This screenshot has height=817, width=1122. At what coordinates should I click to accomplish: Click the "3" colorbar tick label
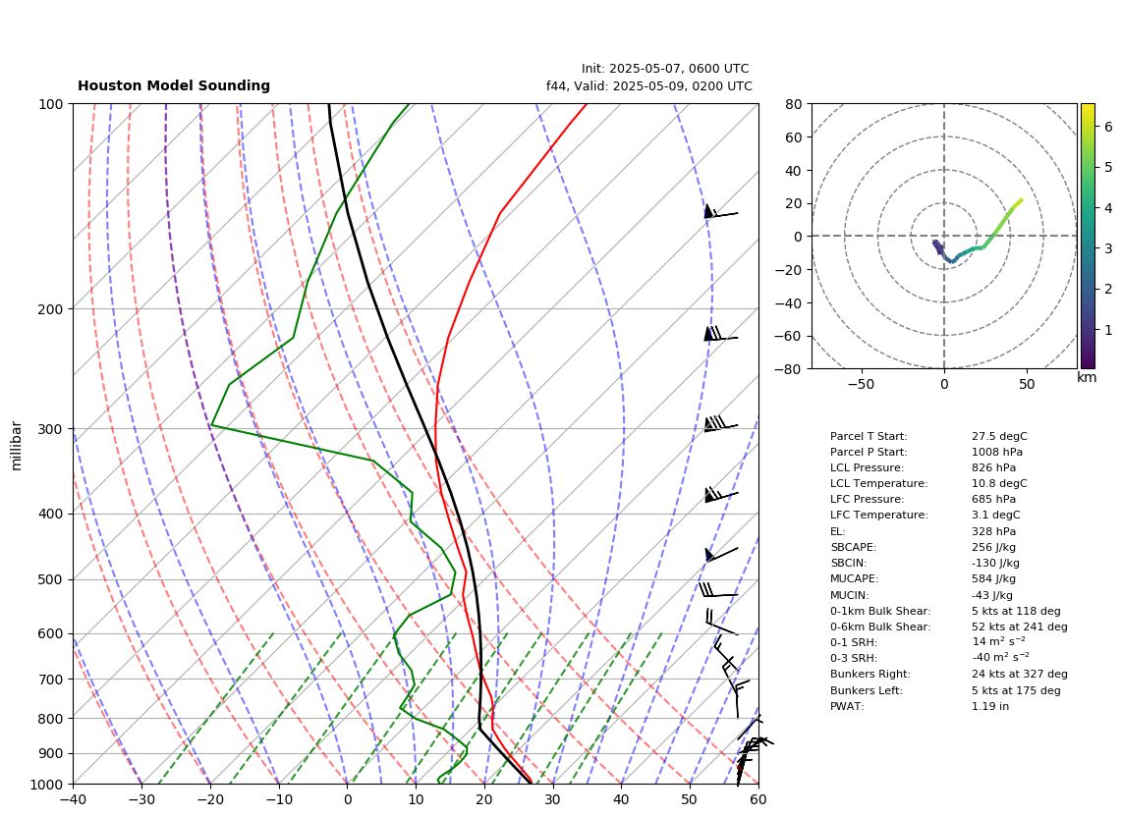(1108, 248)
